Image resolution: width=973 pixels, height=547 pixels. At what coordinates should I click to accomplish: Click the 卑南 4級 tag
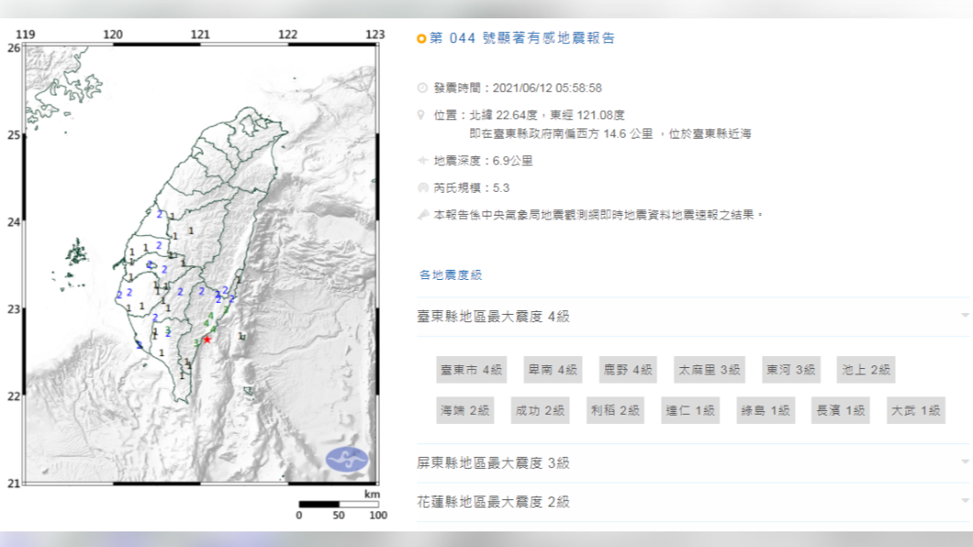[553, 370]
